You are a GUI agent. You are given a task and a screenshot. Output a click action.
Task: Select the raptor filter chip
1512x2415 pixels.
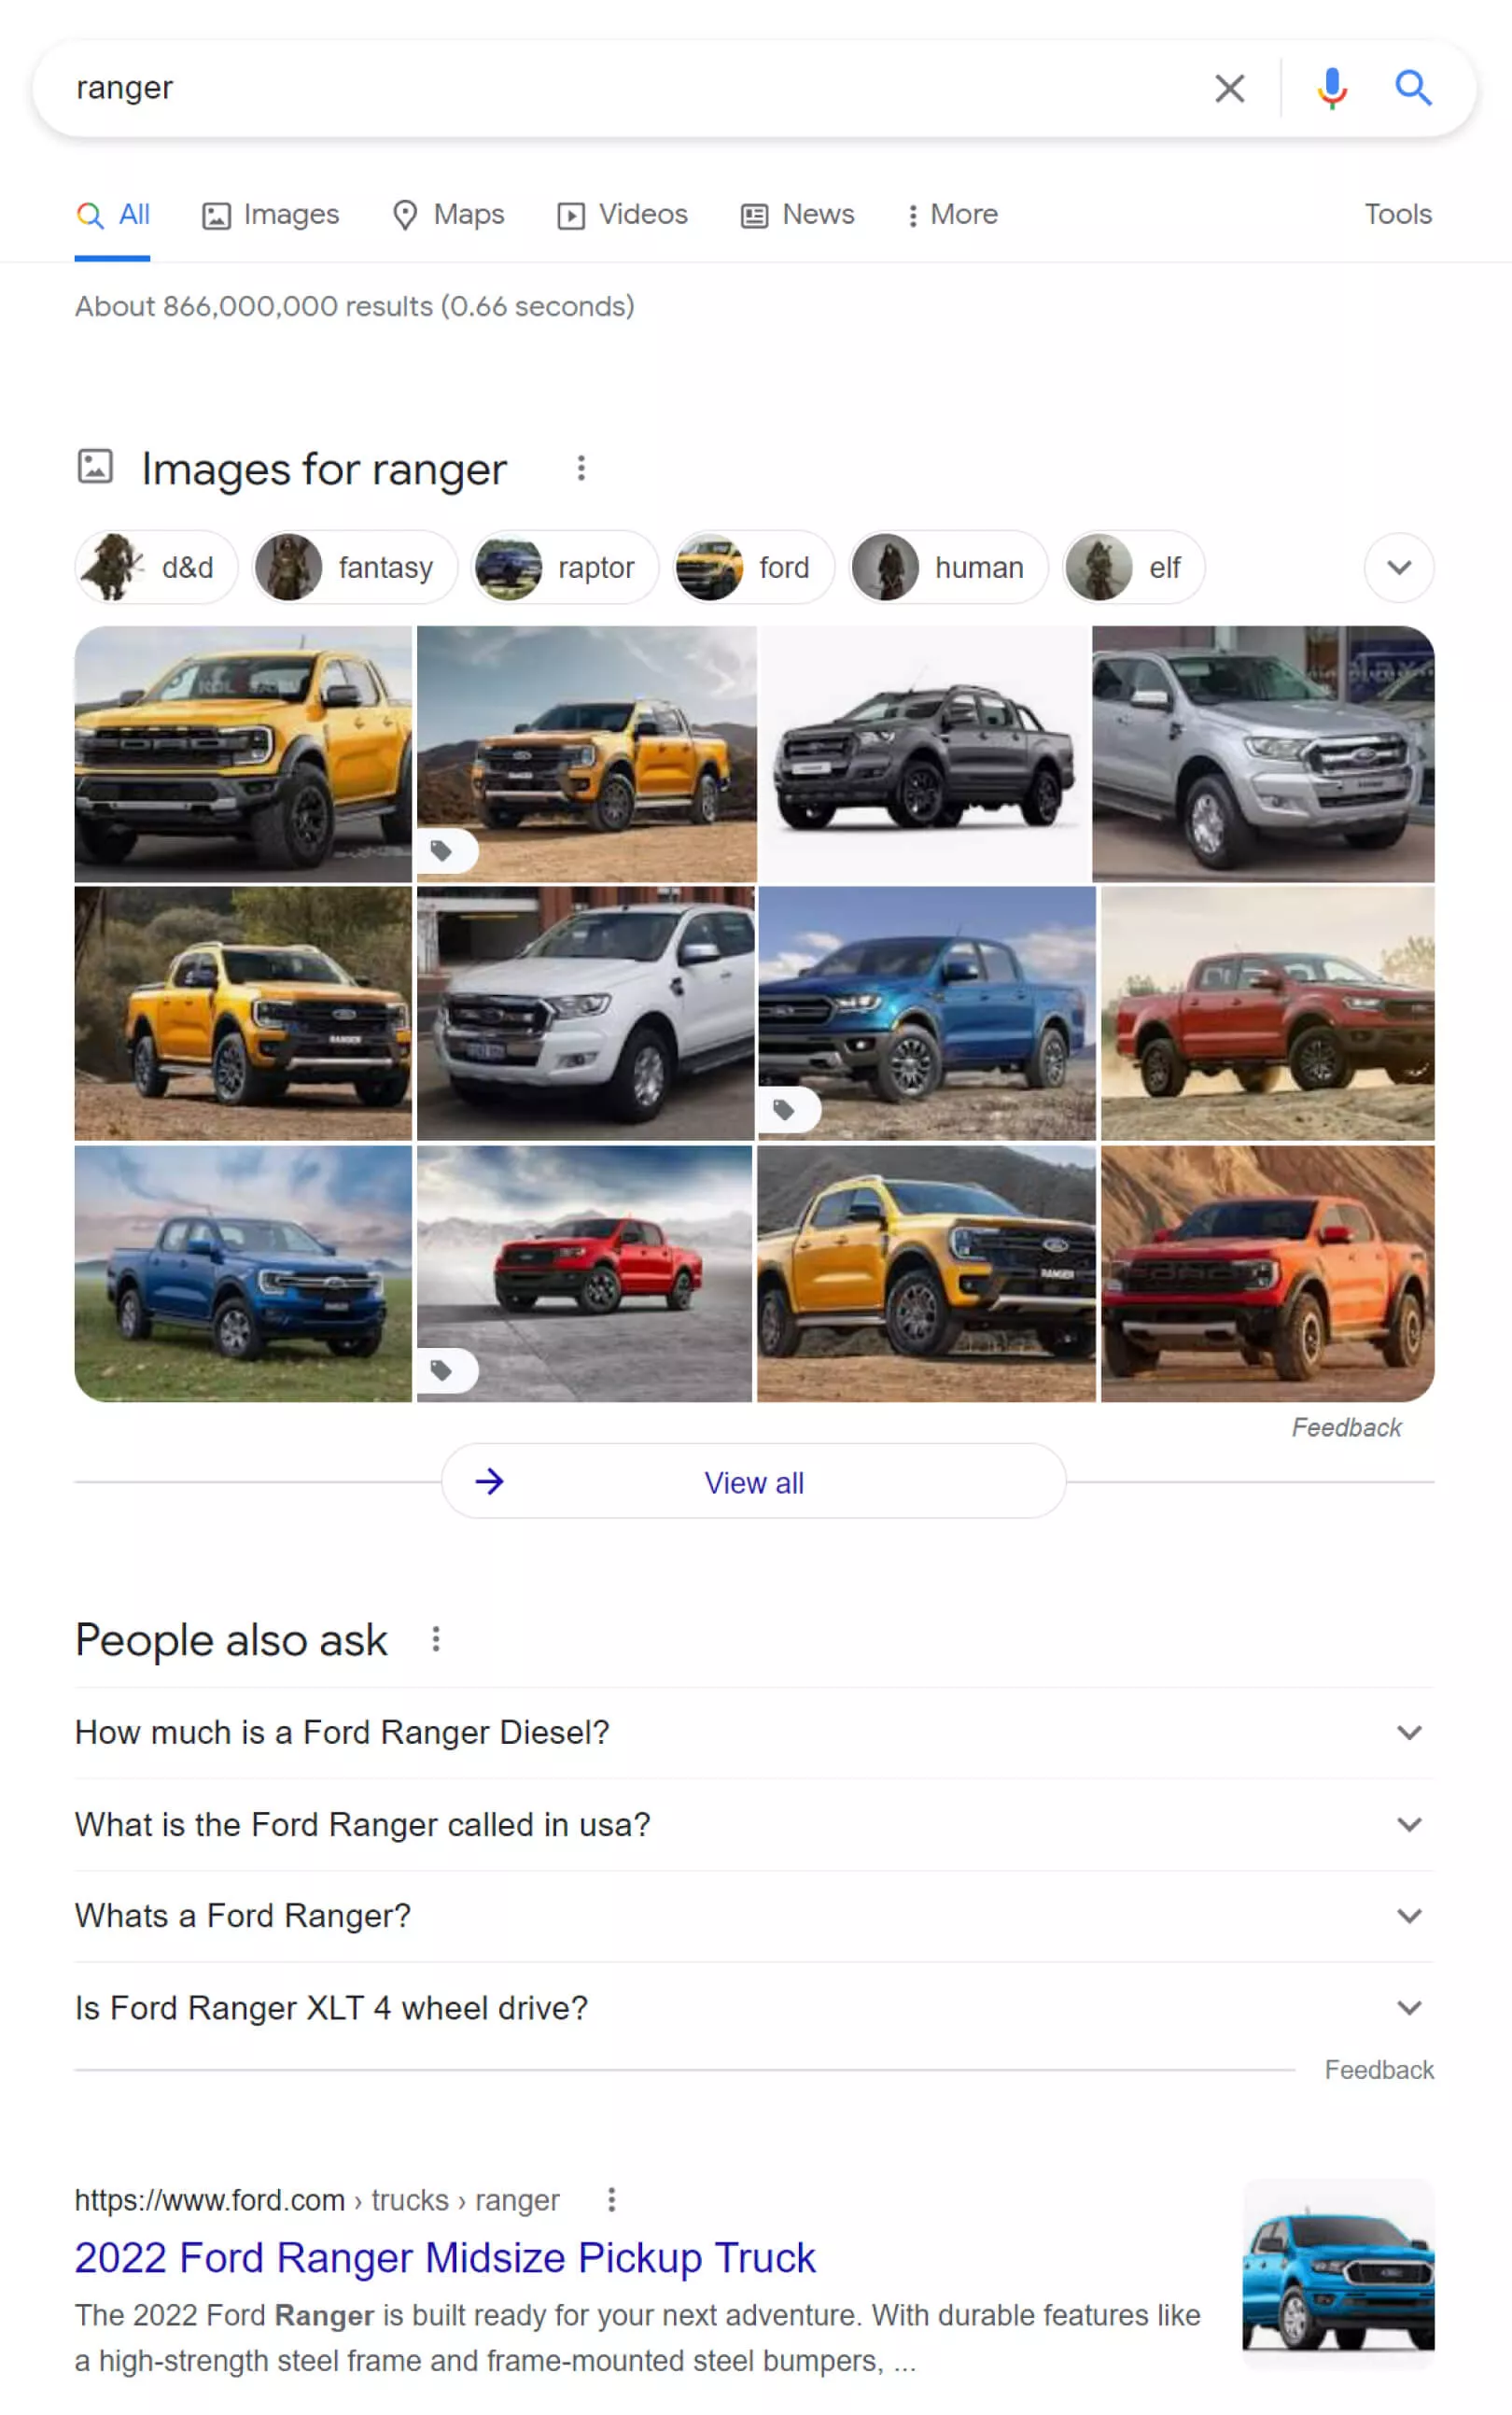point(565,567)
